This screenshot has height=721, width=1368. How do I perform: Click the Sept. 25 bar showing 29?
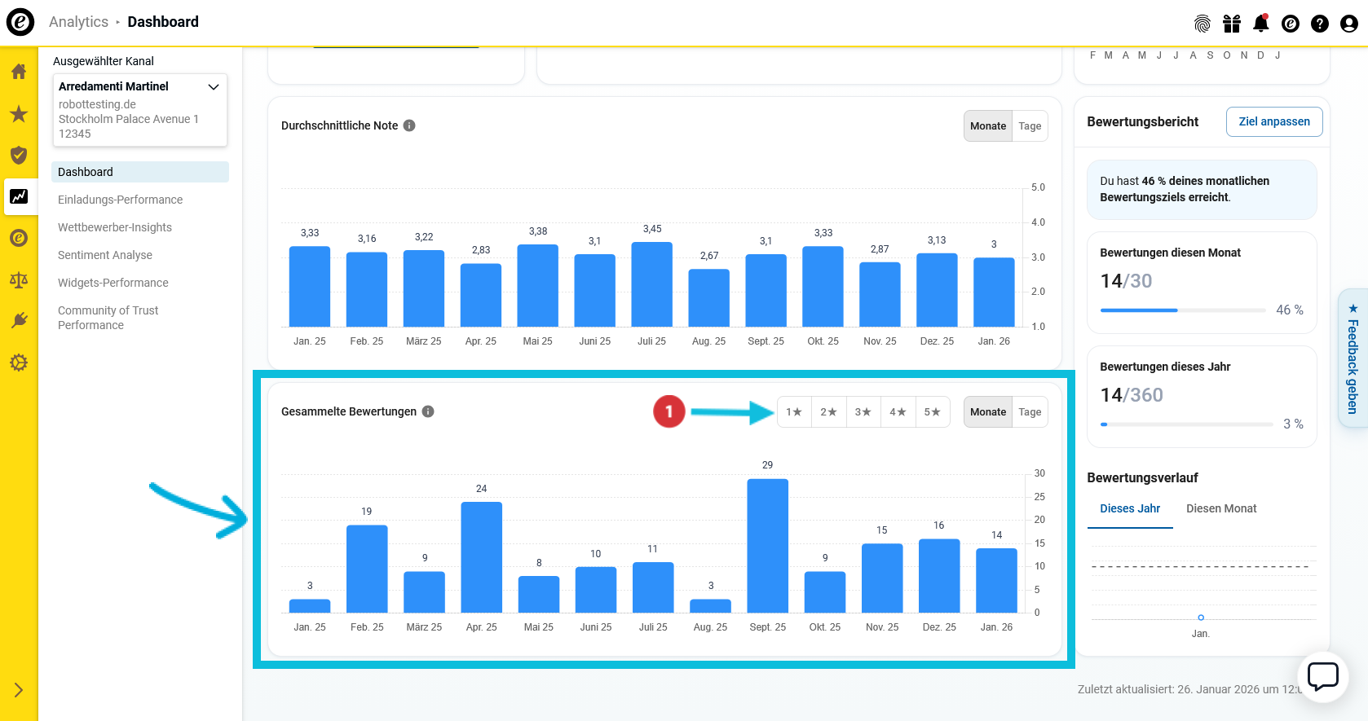pyautogui.click(x=767, y=546)
